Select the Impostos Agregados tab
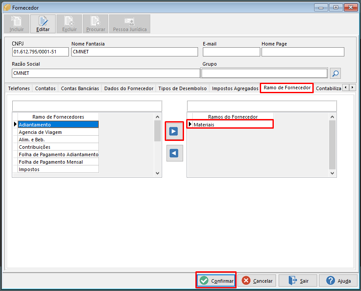 (235, 88)
